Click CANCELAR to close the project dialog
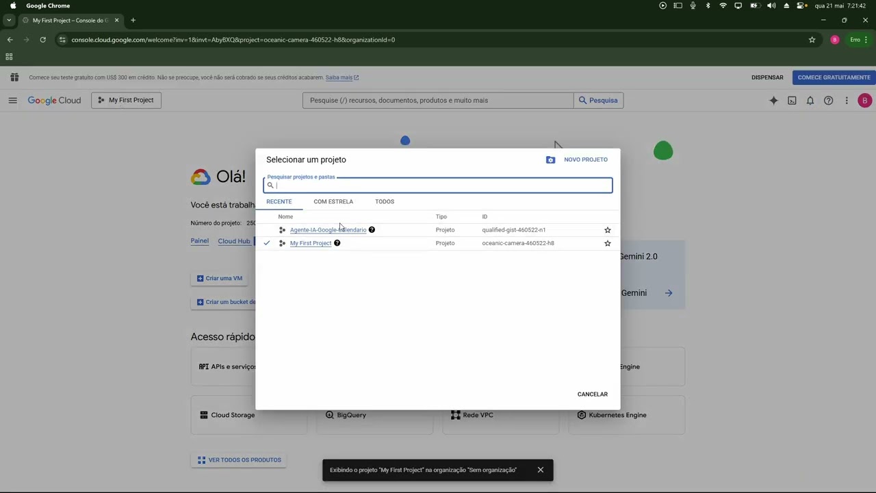876x493 pixels. pyautogui.click(x=593, y=394)
